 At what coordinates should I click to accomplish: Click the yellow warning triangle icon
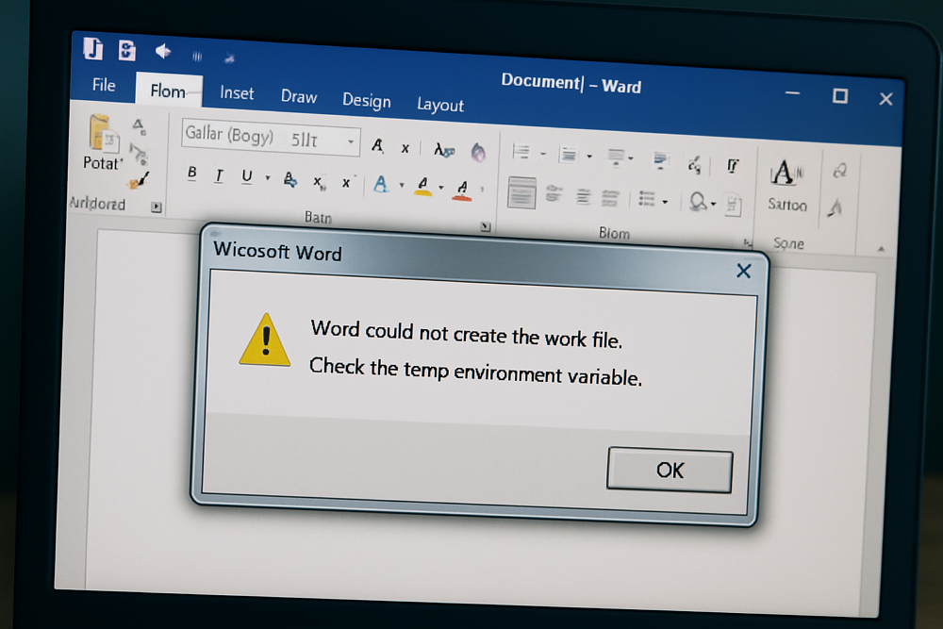pos(265,339)
